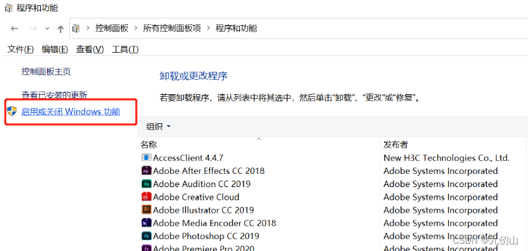Expand chevron before 控制面板 breadcrumb
The image size is (528, 251).
tap(88, 28)
